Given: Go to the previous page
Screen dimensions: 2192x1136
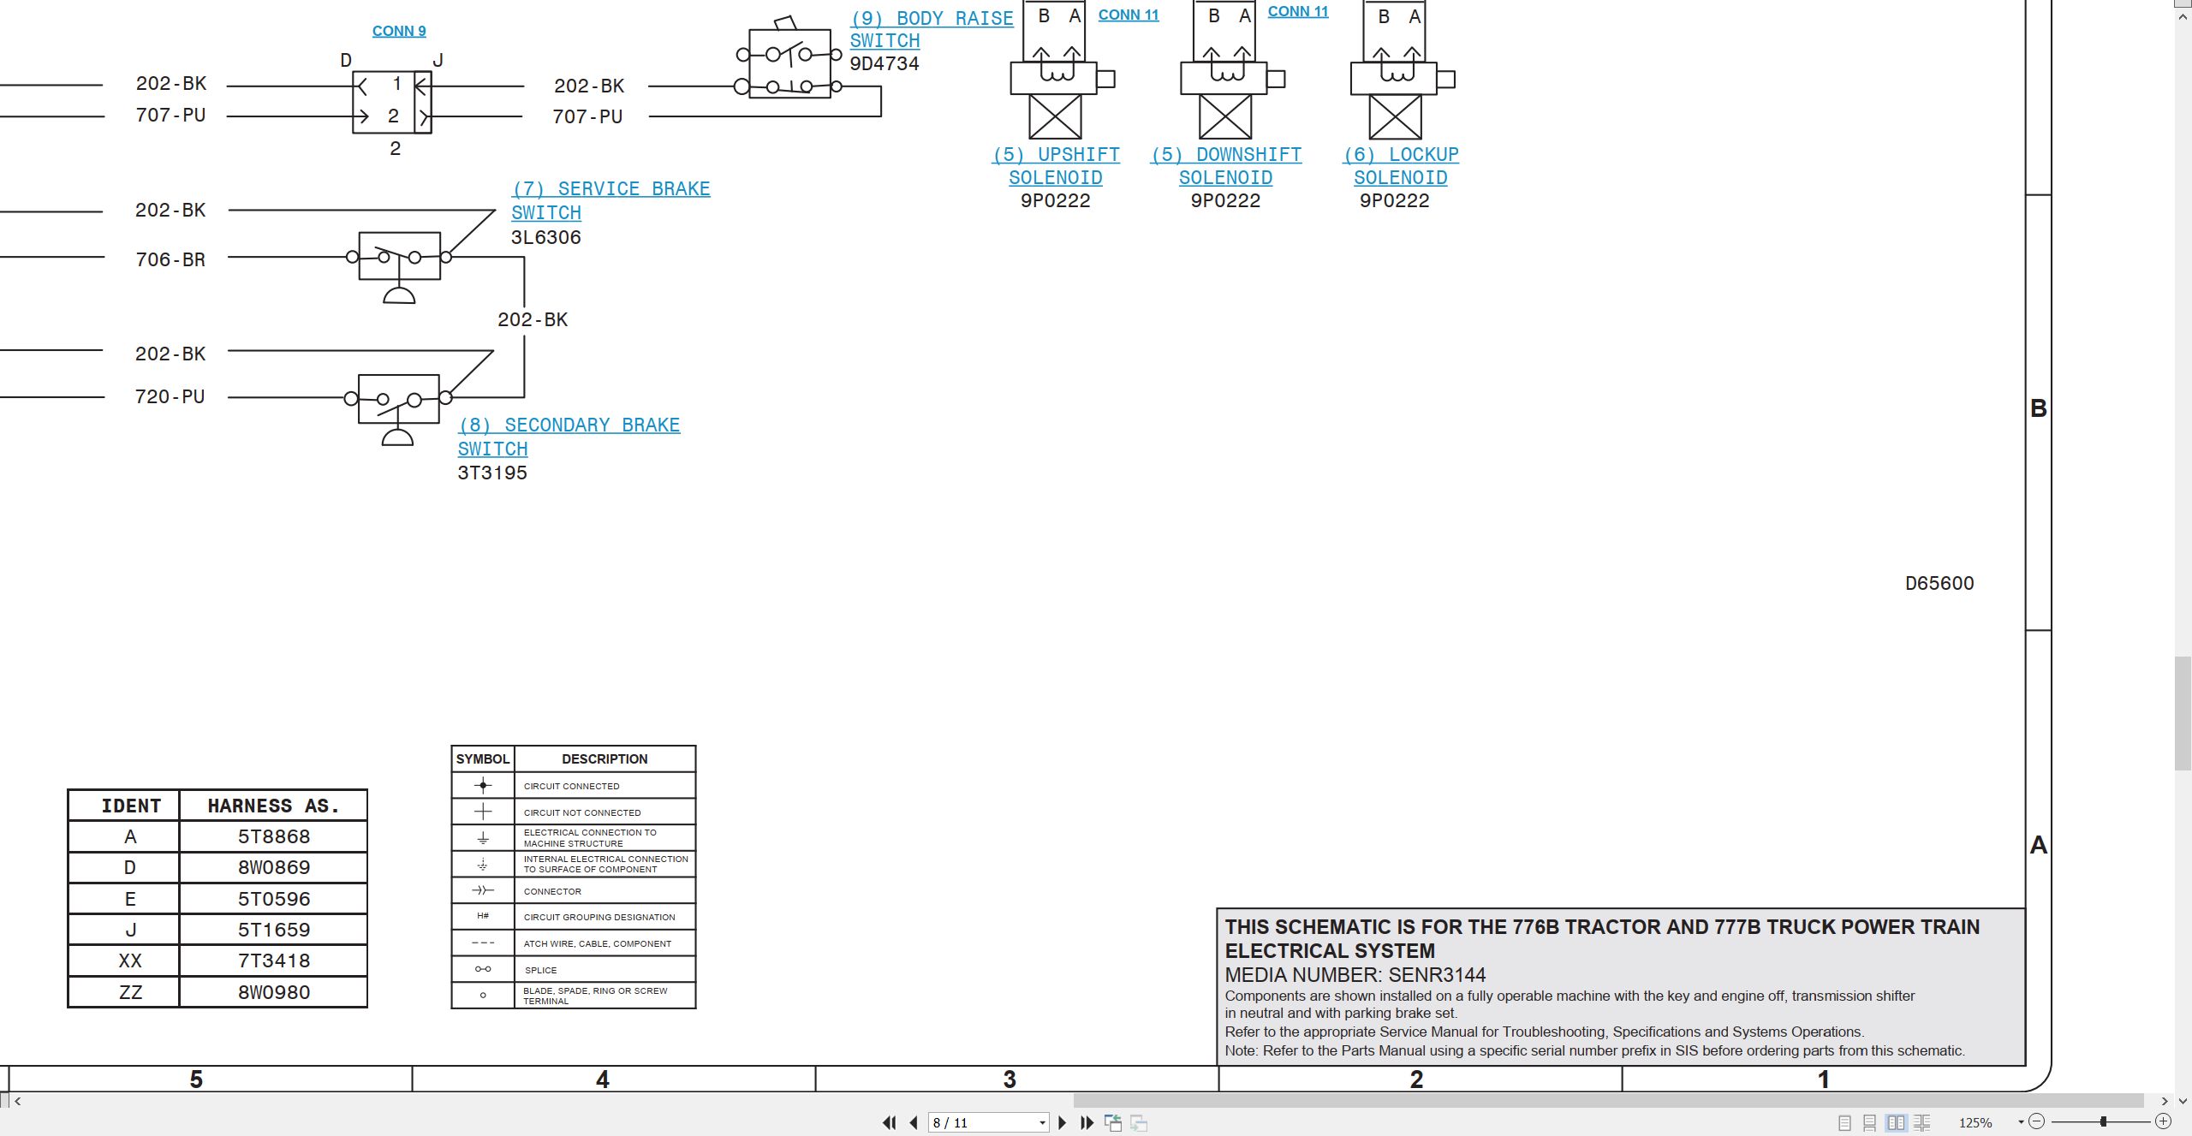Looking at the screenshot, I should click(x=914, y=1122).
